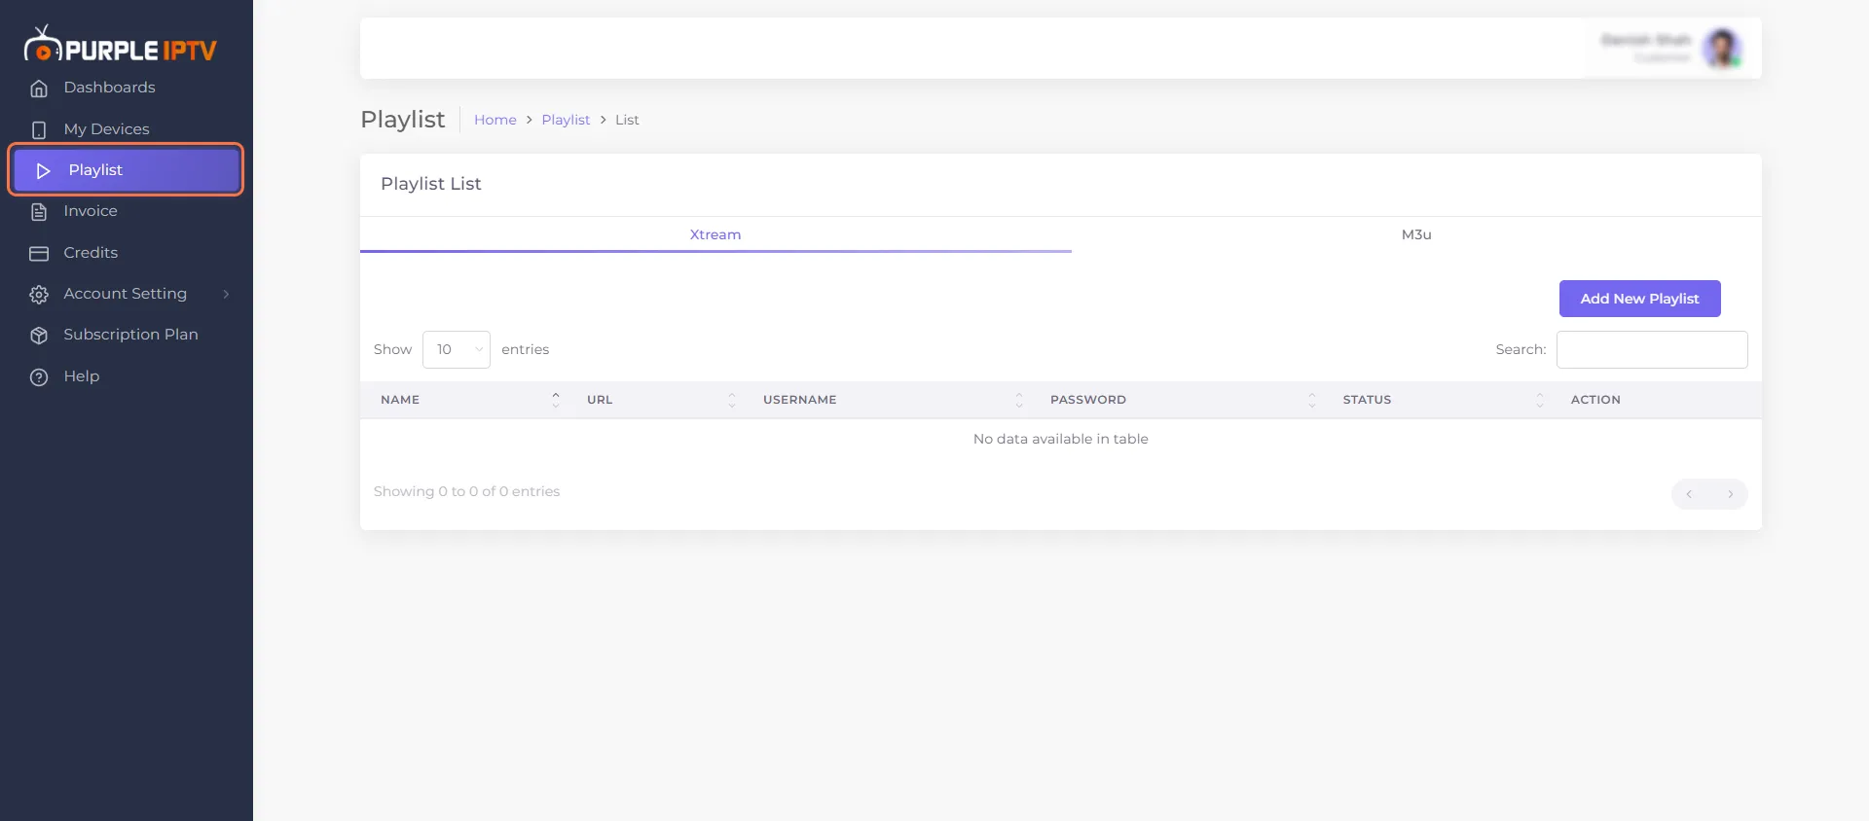Click the Credits card icon
1869x821 pixels.
(x=39, y=253)
